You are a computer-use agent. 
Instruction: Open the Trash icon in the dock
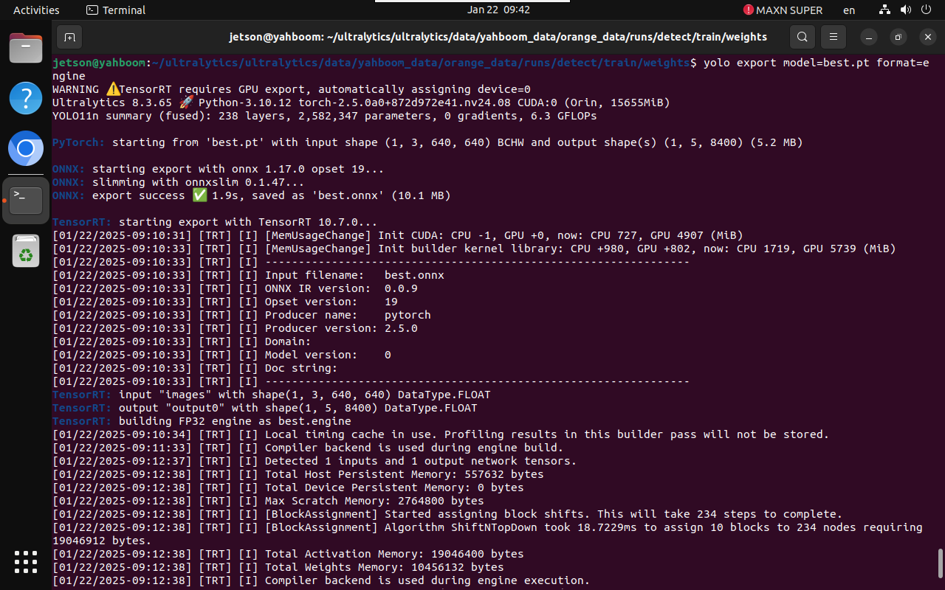26,251
